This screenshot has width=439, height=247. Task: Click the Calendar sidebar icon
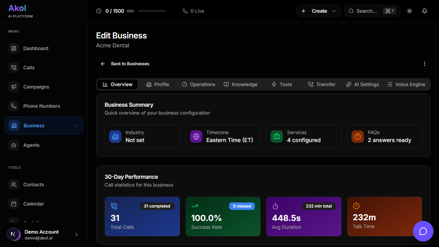coord(14,204)
